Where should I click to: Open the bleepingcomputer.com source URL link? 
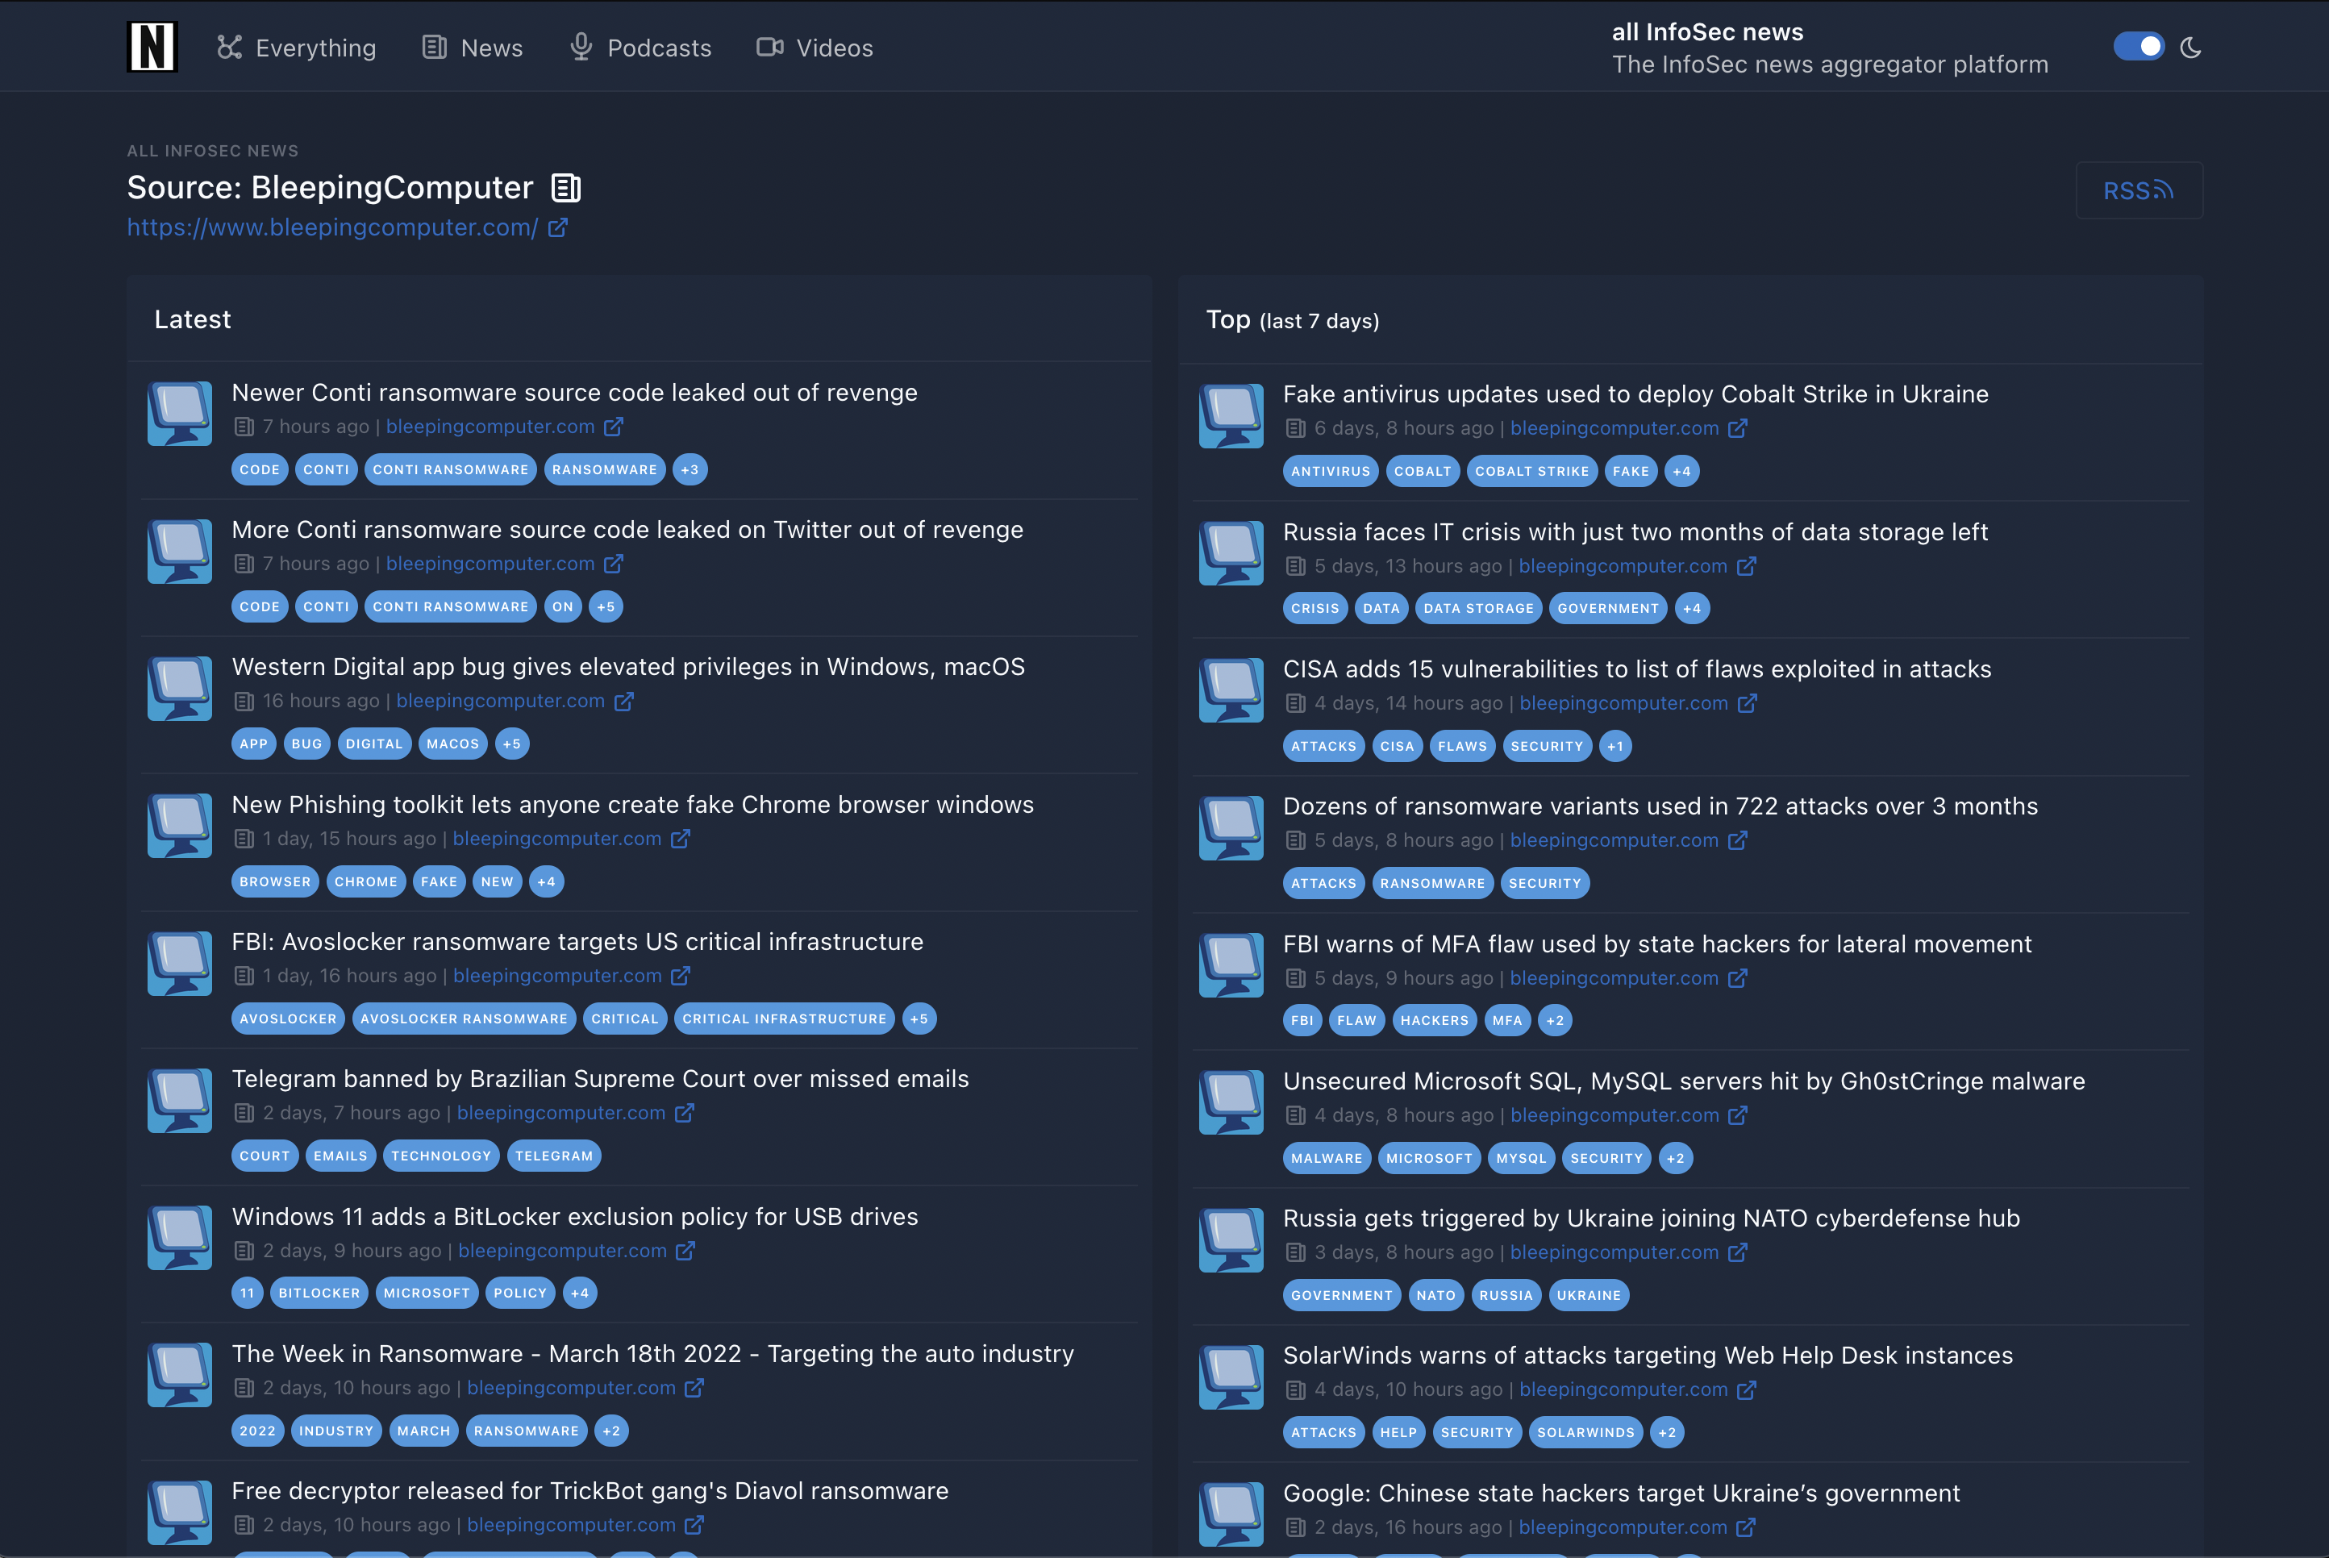click(333, 227)
